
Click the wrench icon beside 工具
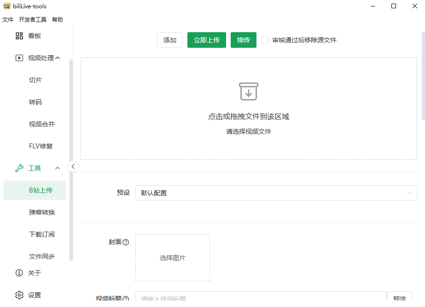coord(19,168)
